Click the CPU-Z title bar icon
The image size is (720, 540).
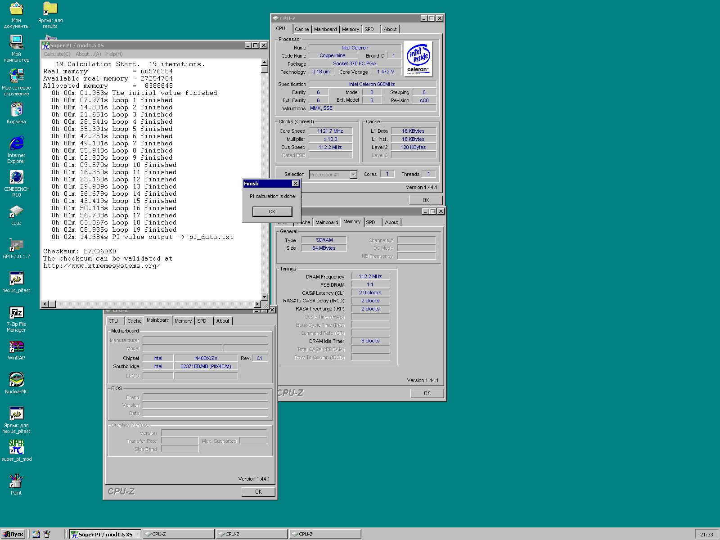coord(276,18)
